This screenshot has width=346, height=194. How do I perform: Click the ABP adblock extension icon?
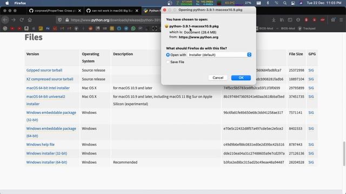323,20
